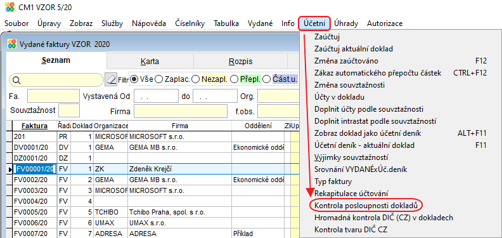Open the Úpravy menu
Screen dimensions: 502x238
coord(49,23)
